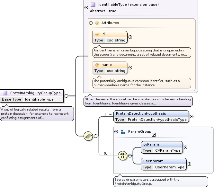The width and height of the screenshot is (214, 188).
Task: Select the ProteinAmbiguityGroupType description note
Action: (37, 114)
